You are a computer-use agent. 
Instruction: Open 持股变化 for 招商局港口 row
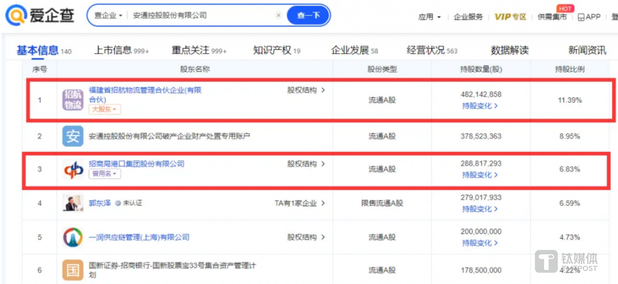(480, 175)
